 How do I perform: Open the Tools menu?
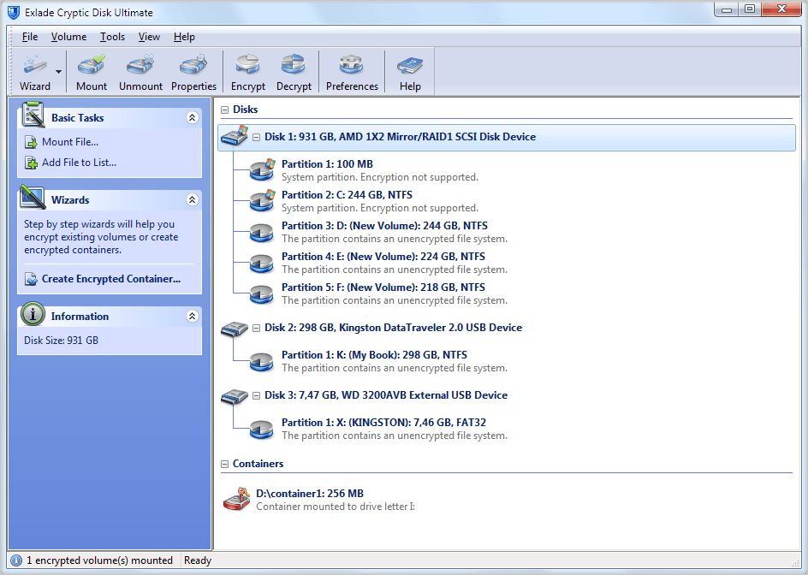[113, 37]
